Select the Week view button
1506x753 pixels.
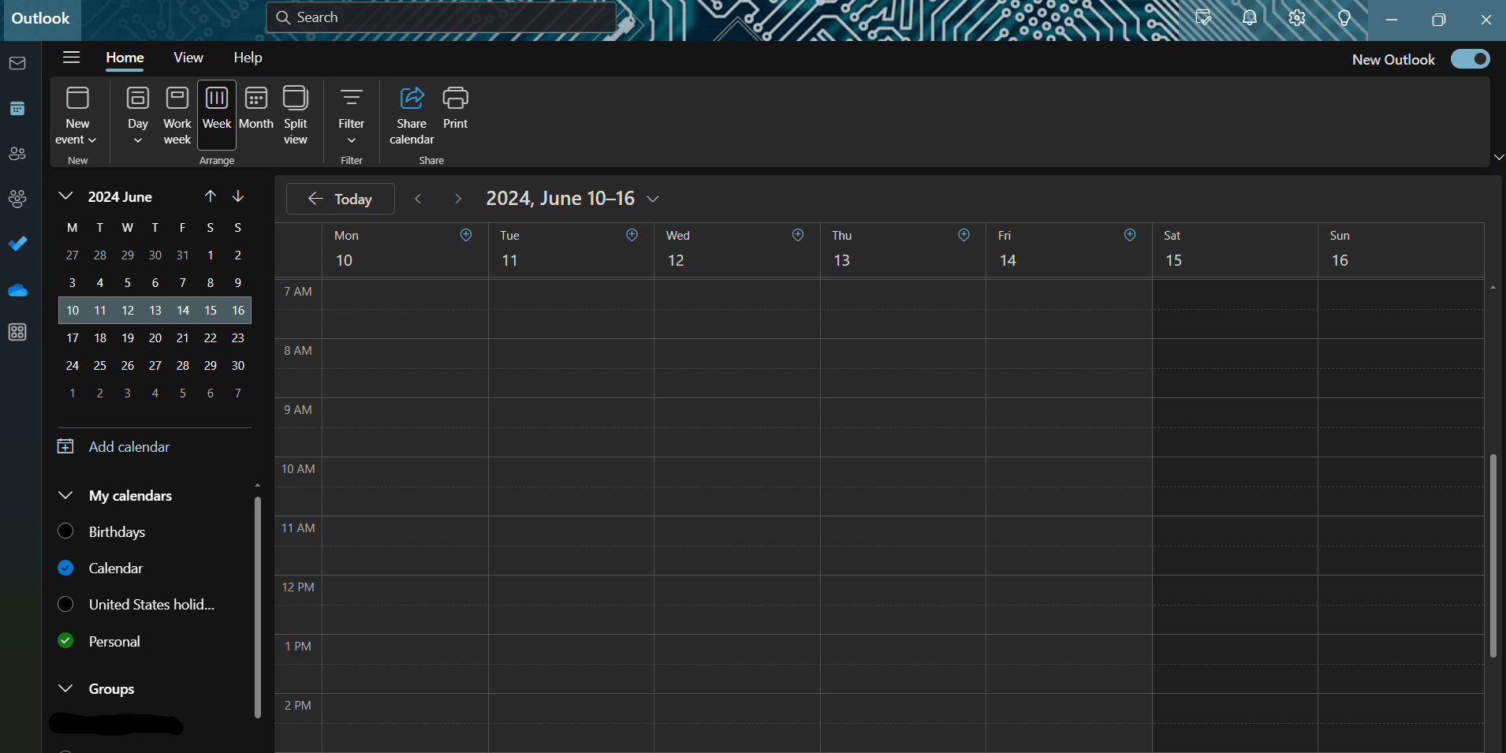point(217,115)
